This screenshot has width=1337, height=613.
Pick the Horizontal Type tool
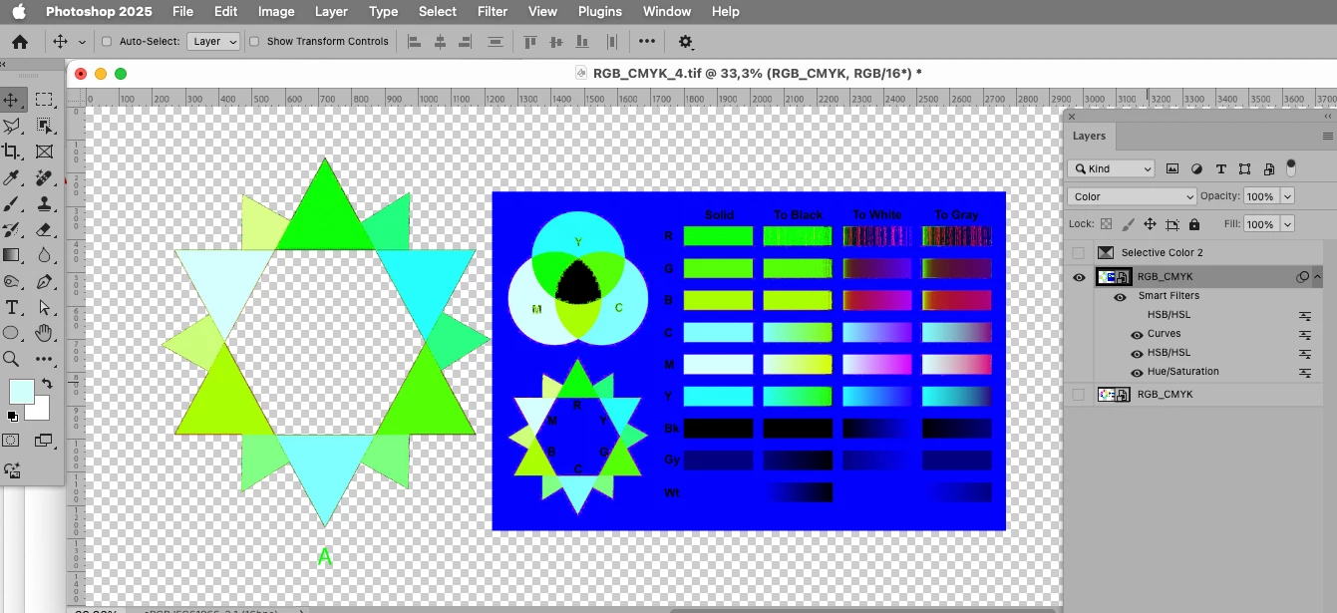(12, 307)
